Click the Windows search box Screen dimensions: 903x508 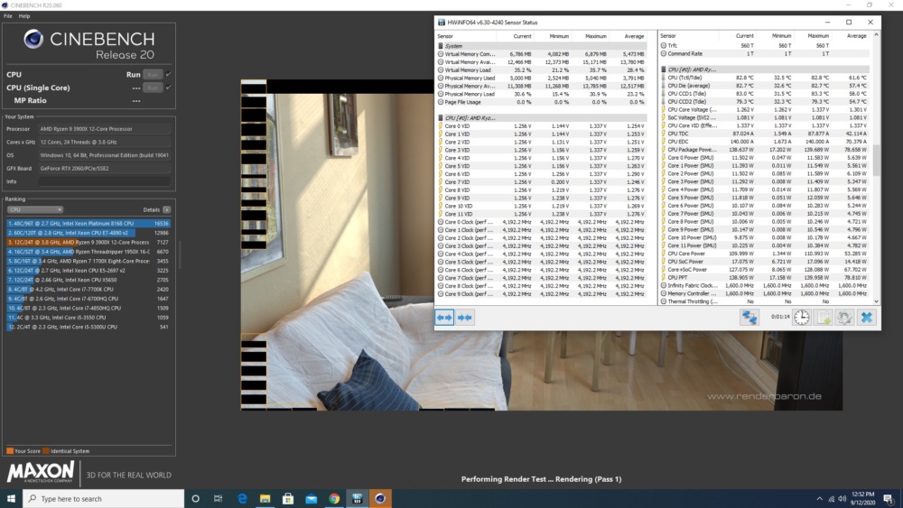[104, 498]
